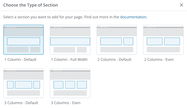Click the "3 Columns - Even" label text

tap(66, 103)
